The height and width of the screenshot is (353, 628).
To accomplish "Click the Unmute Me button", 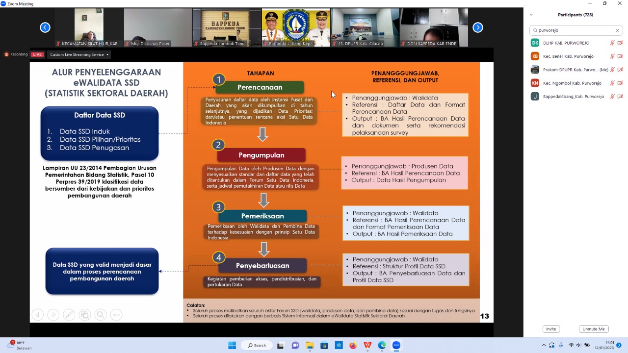I will [x=594, y=329].
